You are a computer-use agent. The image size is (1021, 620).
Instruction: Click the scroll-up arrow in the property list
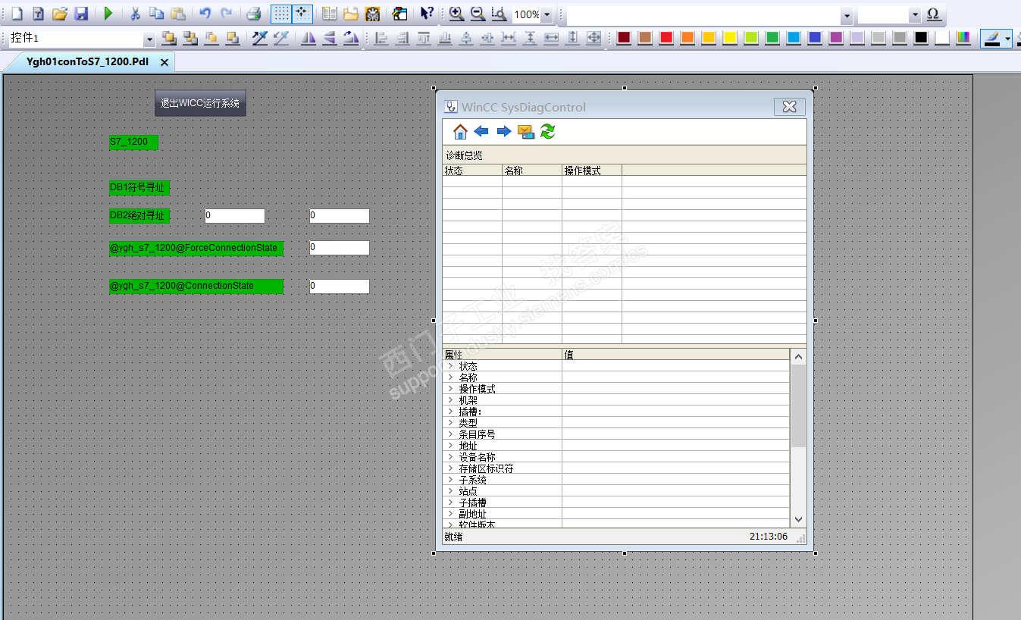pos(798,356)
